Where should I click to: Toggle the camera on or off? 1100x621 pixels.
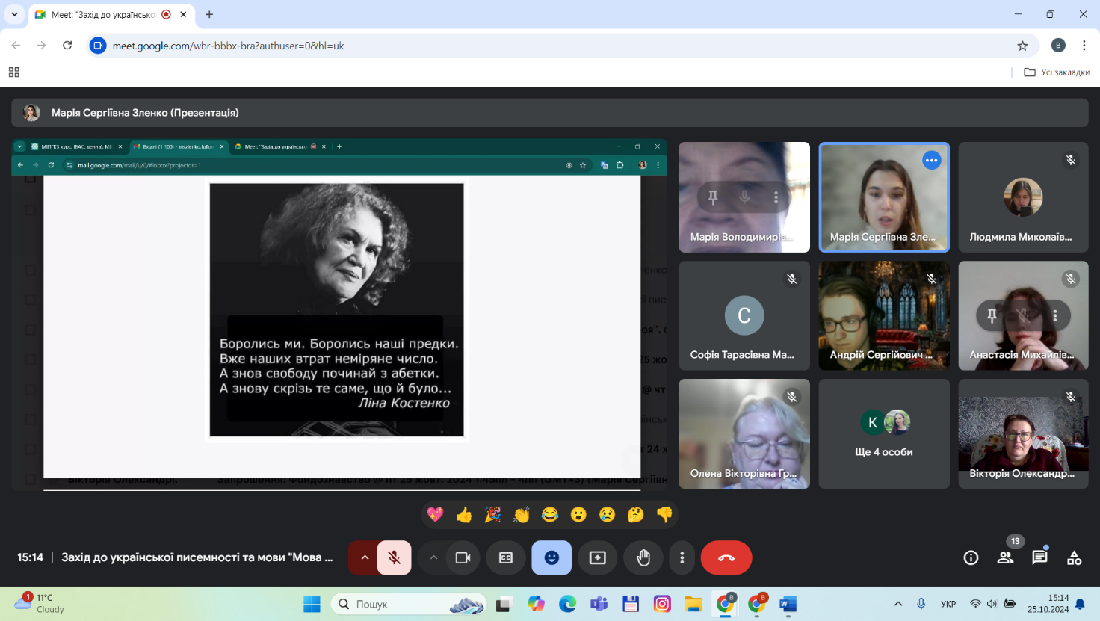coord(463,557)
